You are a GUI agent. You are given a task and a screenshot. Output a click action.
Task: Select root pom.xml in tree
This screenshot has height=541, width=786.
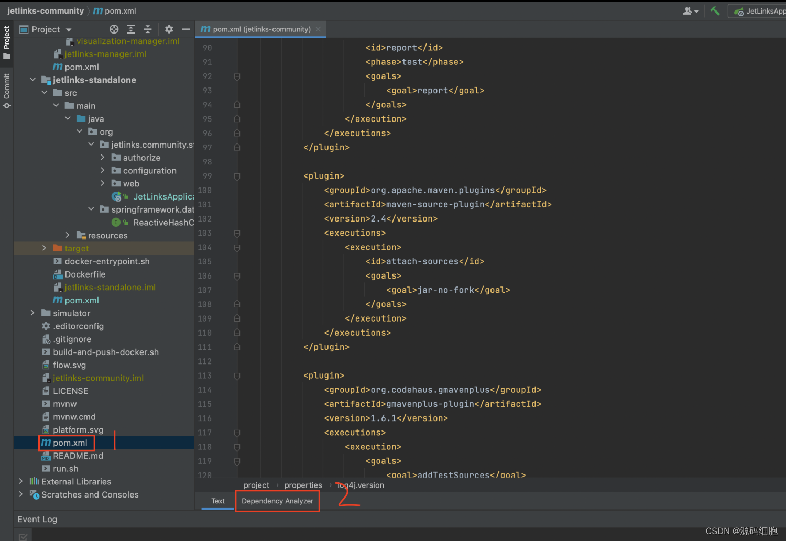64,443
